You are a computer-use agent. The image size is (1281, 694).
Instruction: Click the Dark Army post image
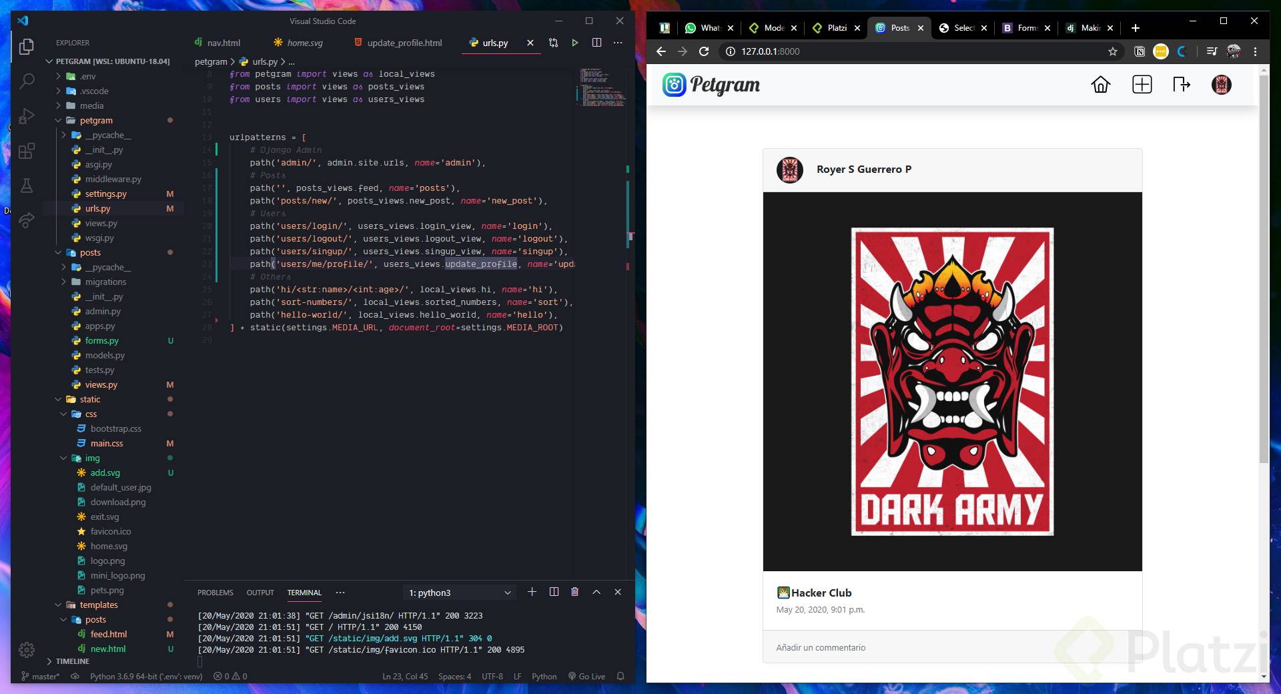click(952, 382)
